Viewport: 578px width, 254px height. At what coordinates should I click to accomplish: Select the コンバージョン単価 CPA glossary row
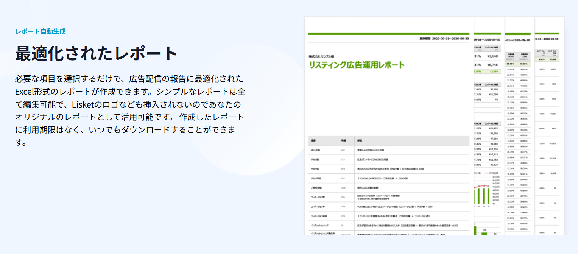(x=389, y=216)
